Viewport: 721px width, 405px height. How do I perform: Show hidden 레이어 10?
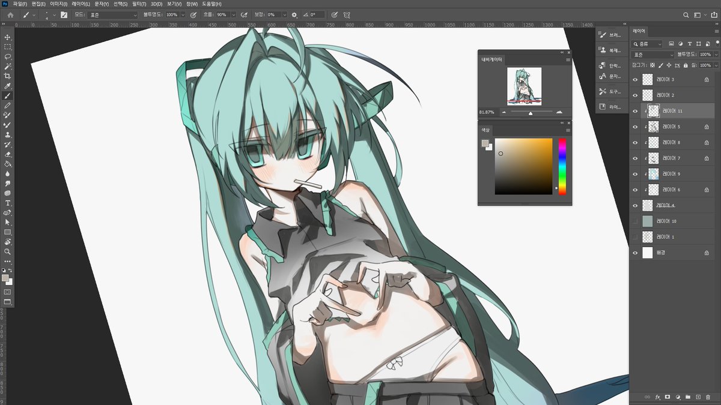(x=635, y=221)
